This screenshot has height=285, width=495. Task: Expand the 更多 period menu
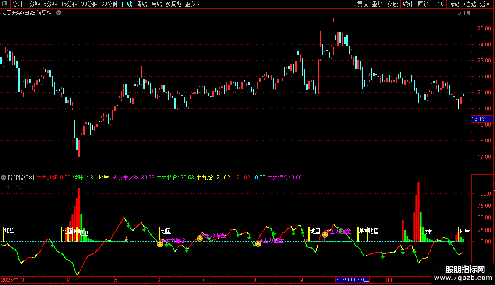pos(192,4)
